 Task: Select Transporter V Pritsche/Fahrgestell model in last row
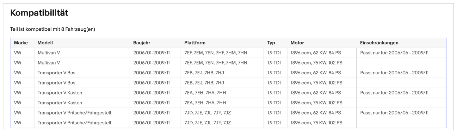click(74, 123)
